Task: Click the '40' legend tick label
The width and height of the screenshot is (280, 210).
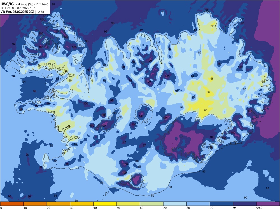Action: click(95, 208)
